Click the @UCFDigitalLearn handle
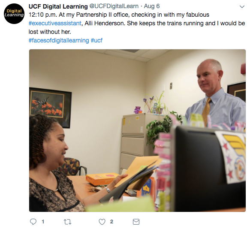The height and width of the screenshot is (229, 250). (x=114, y=6)
